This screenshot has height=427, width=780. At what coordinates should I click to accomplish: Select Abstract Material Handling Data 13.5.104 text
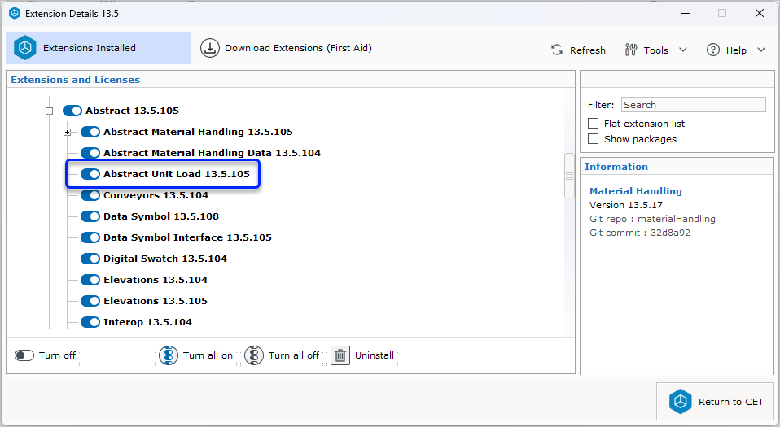[x=212, y=153]
